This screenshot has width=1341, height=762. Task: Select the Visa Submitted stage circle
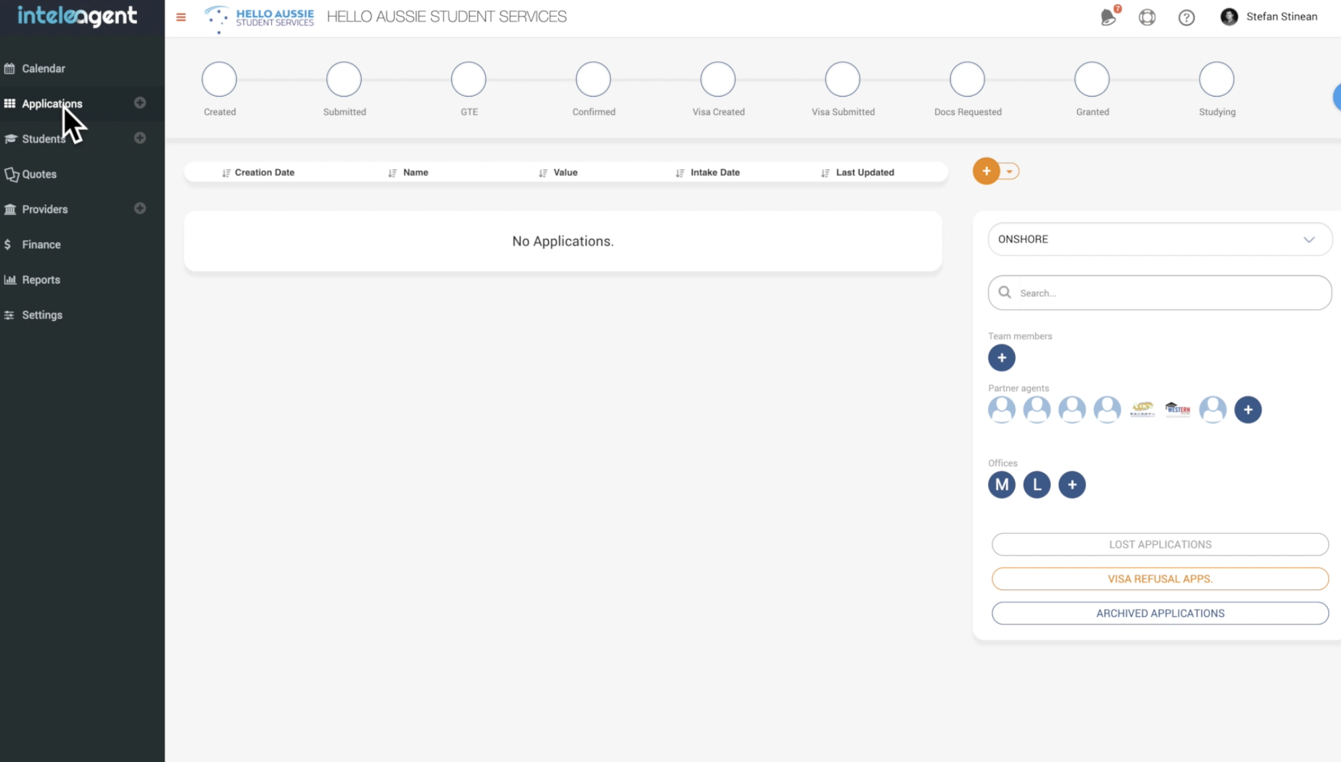(x=842, y=79)
